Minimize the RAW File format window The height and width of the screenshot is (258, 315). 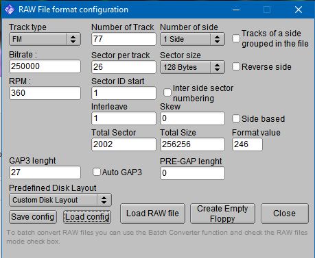[236, 10]
